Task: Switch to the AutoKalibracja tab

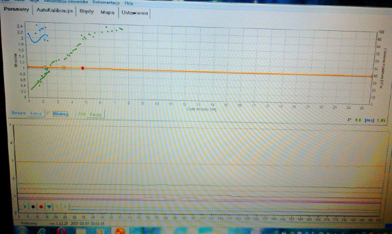Action: [x=54, y=11]
